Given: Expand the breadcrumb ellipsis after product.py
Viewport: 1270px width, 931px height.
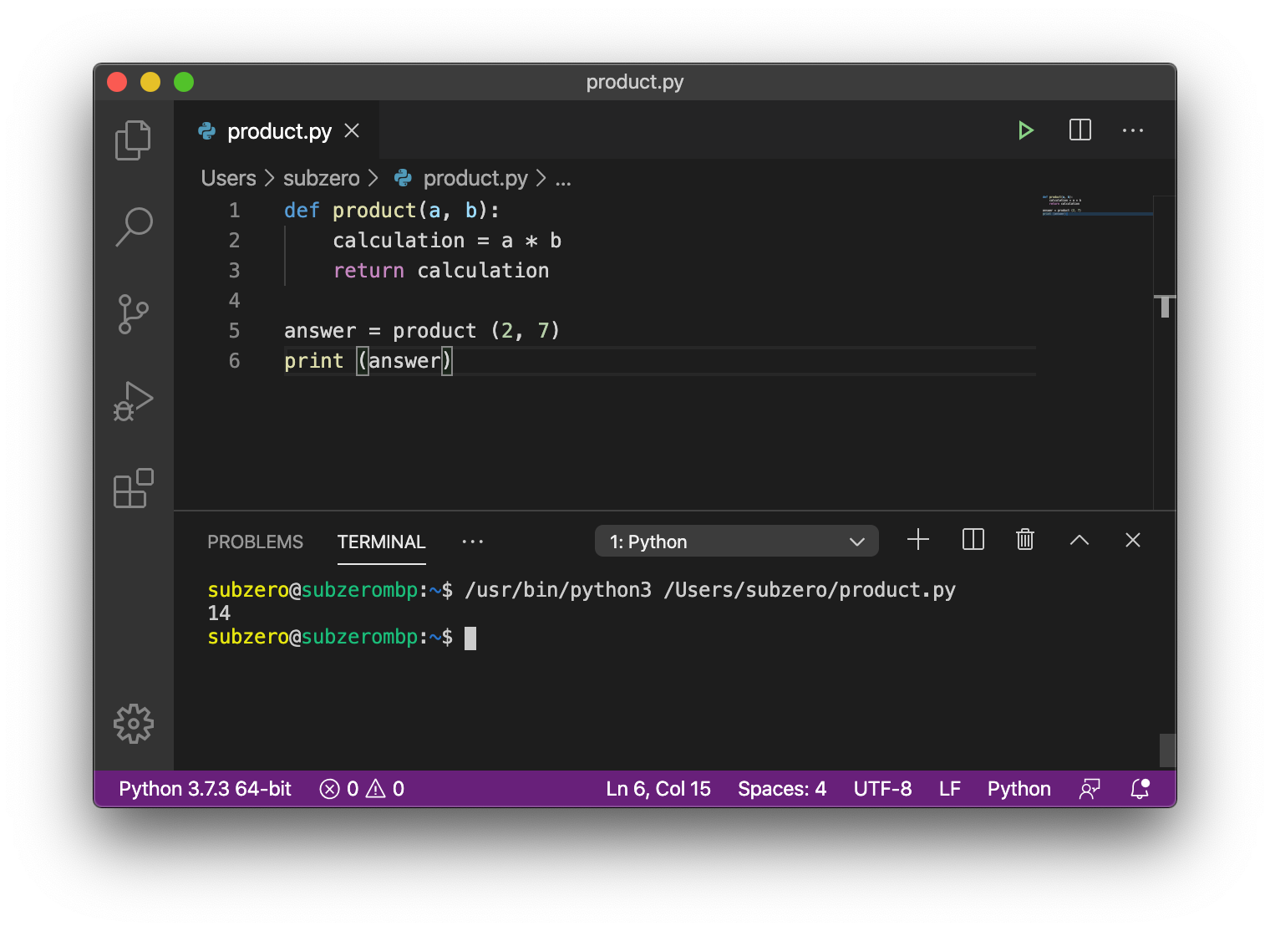Looking at the screenshot, I should [564, 178].
